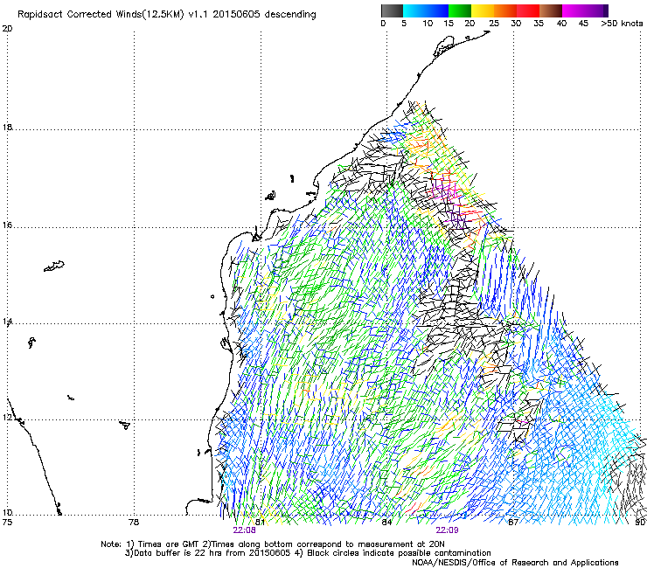
Task: Click latitude label 12 on left axis
Action: [7, 418]
